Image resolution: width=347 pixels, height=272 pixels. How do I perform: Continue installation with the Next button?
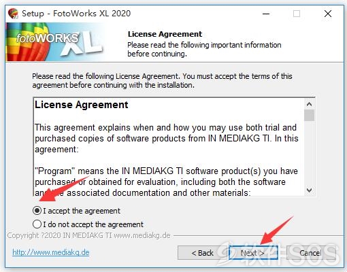253,253
